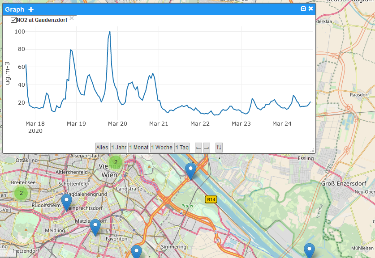
Task: Shift time range forward with right arrow
Action: [207, 148]
